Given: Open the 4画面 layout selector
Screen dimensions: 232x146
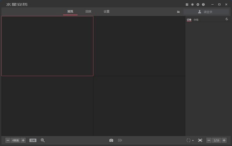Looking at the screenshot, I should 15,140.
